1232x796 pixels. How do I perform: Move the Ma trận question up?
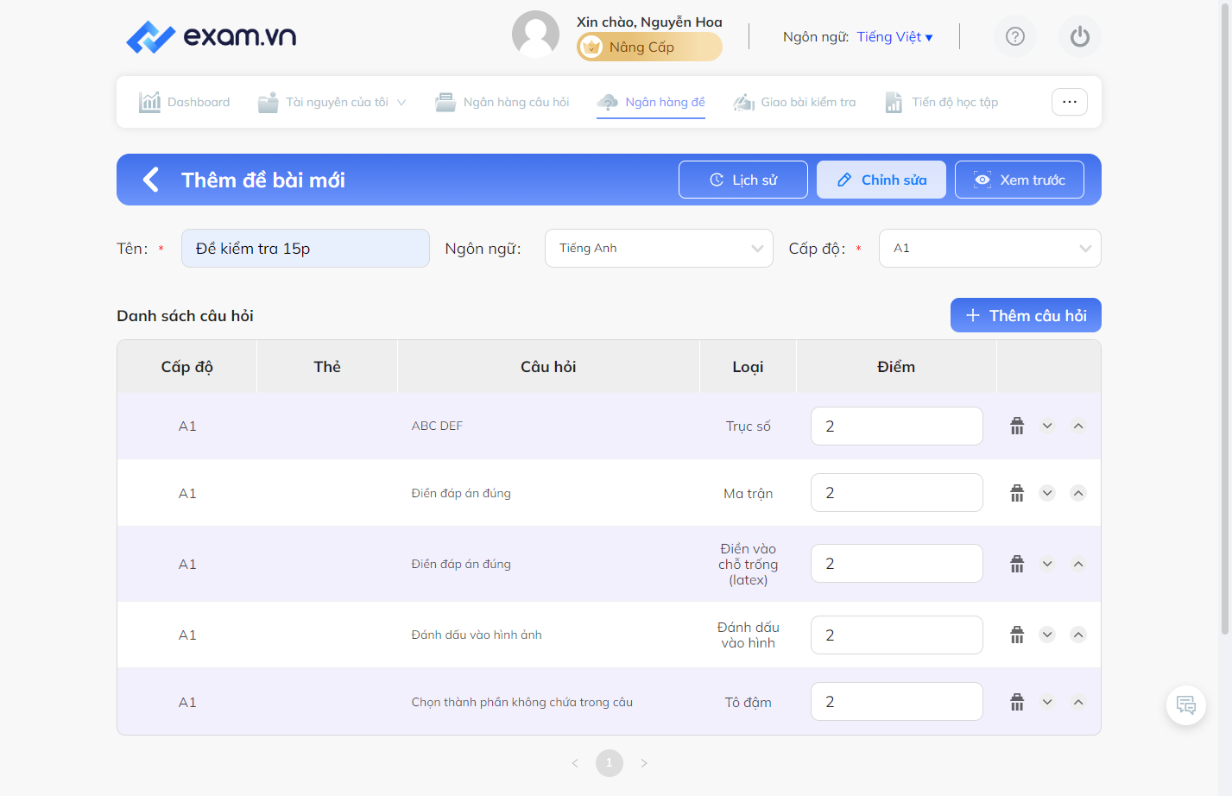[x=1078, y=493]
